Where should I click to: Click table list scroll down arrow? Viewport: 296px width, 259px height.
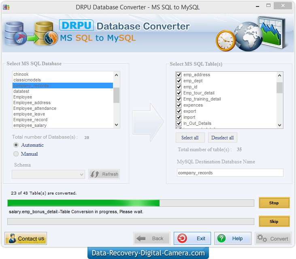pyautogui.click(x=279, y=125)
